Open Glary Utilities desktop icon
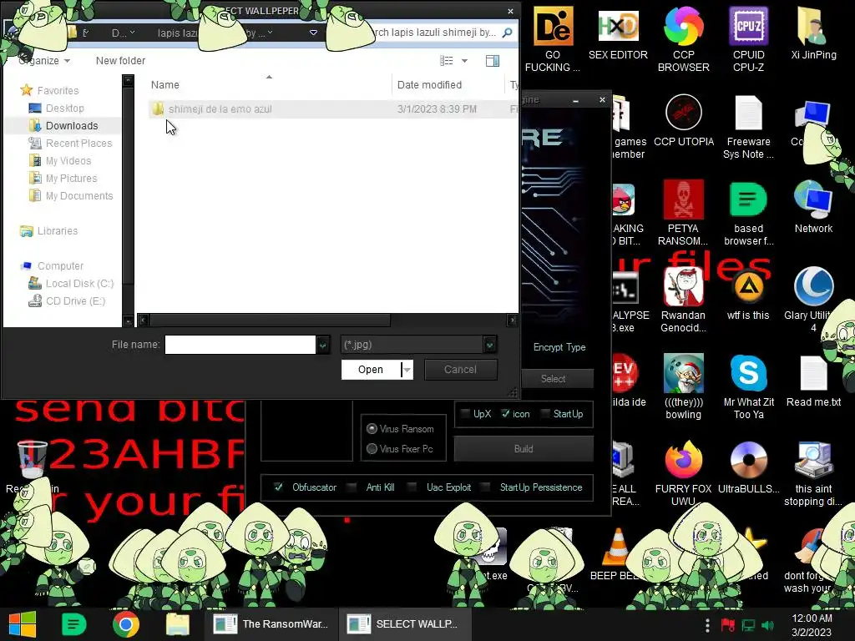This screenshot has height=641, width=855. [813, 300]
